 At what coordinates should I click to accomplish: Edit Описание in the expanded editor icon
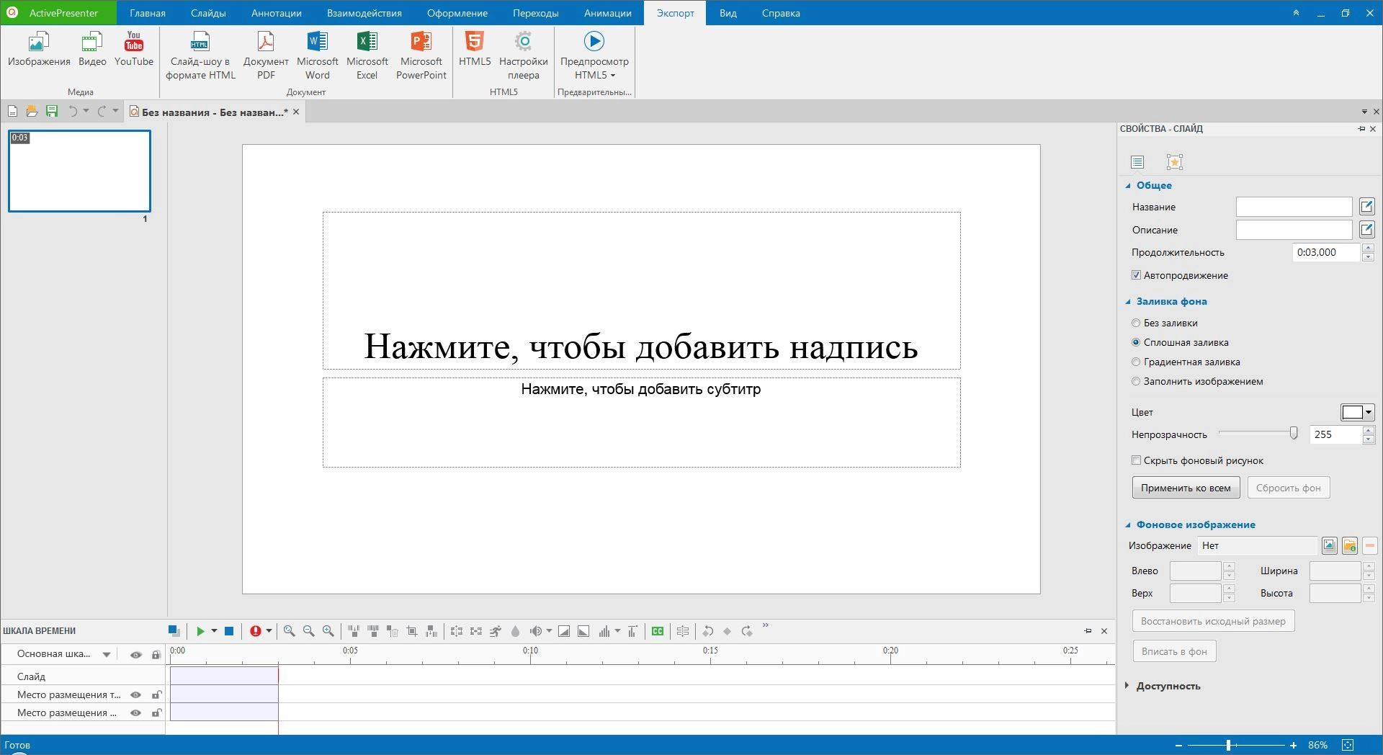click(x=1366, y=230)
